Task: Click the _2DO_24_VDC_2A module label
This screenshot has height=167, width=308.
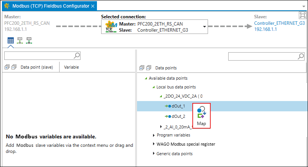Action: [x=183, y=96]
